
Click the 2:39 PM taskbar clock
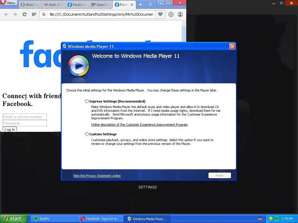tap(287, 219)
